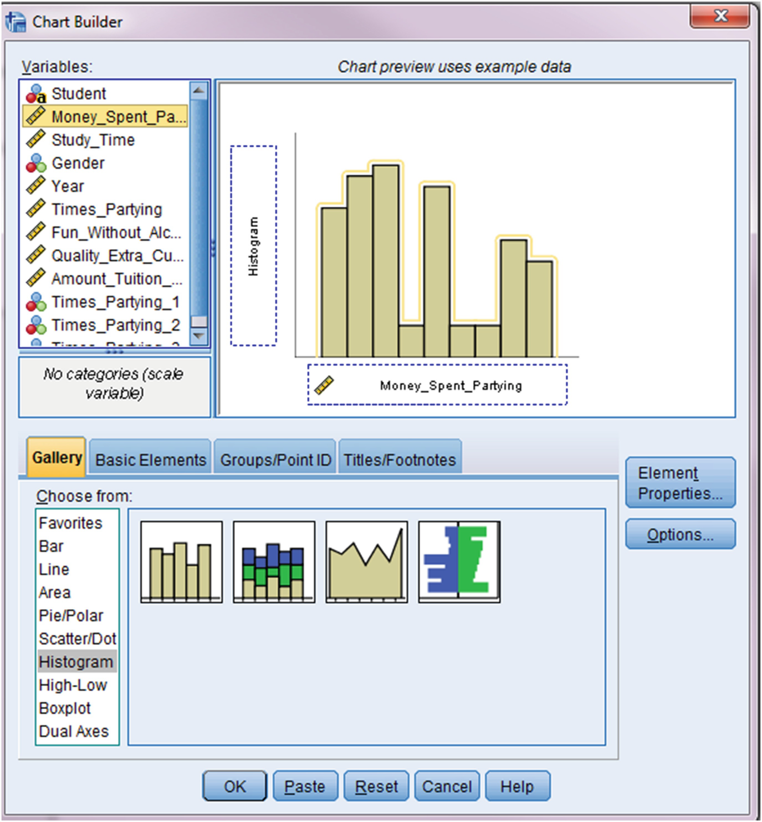This screenshot has width=762, height=822.
Task: Select Scatter/Dot in the chart type list
Action: pos(78,639)
